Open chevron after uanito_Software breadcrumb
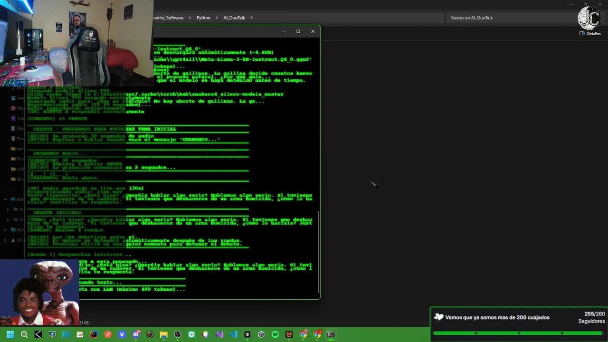Screen dimensions: 608x342 click(x=190, y=18)
